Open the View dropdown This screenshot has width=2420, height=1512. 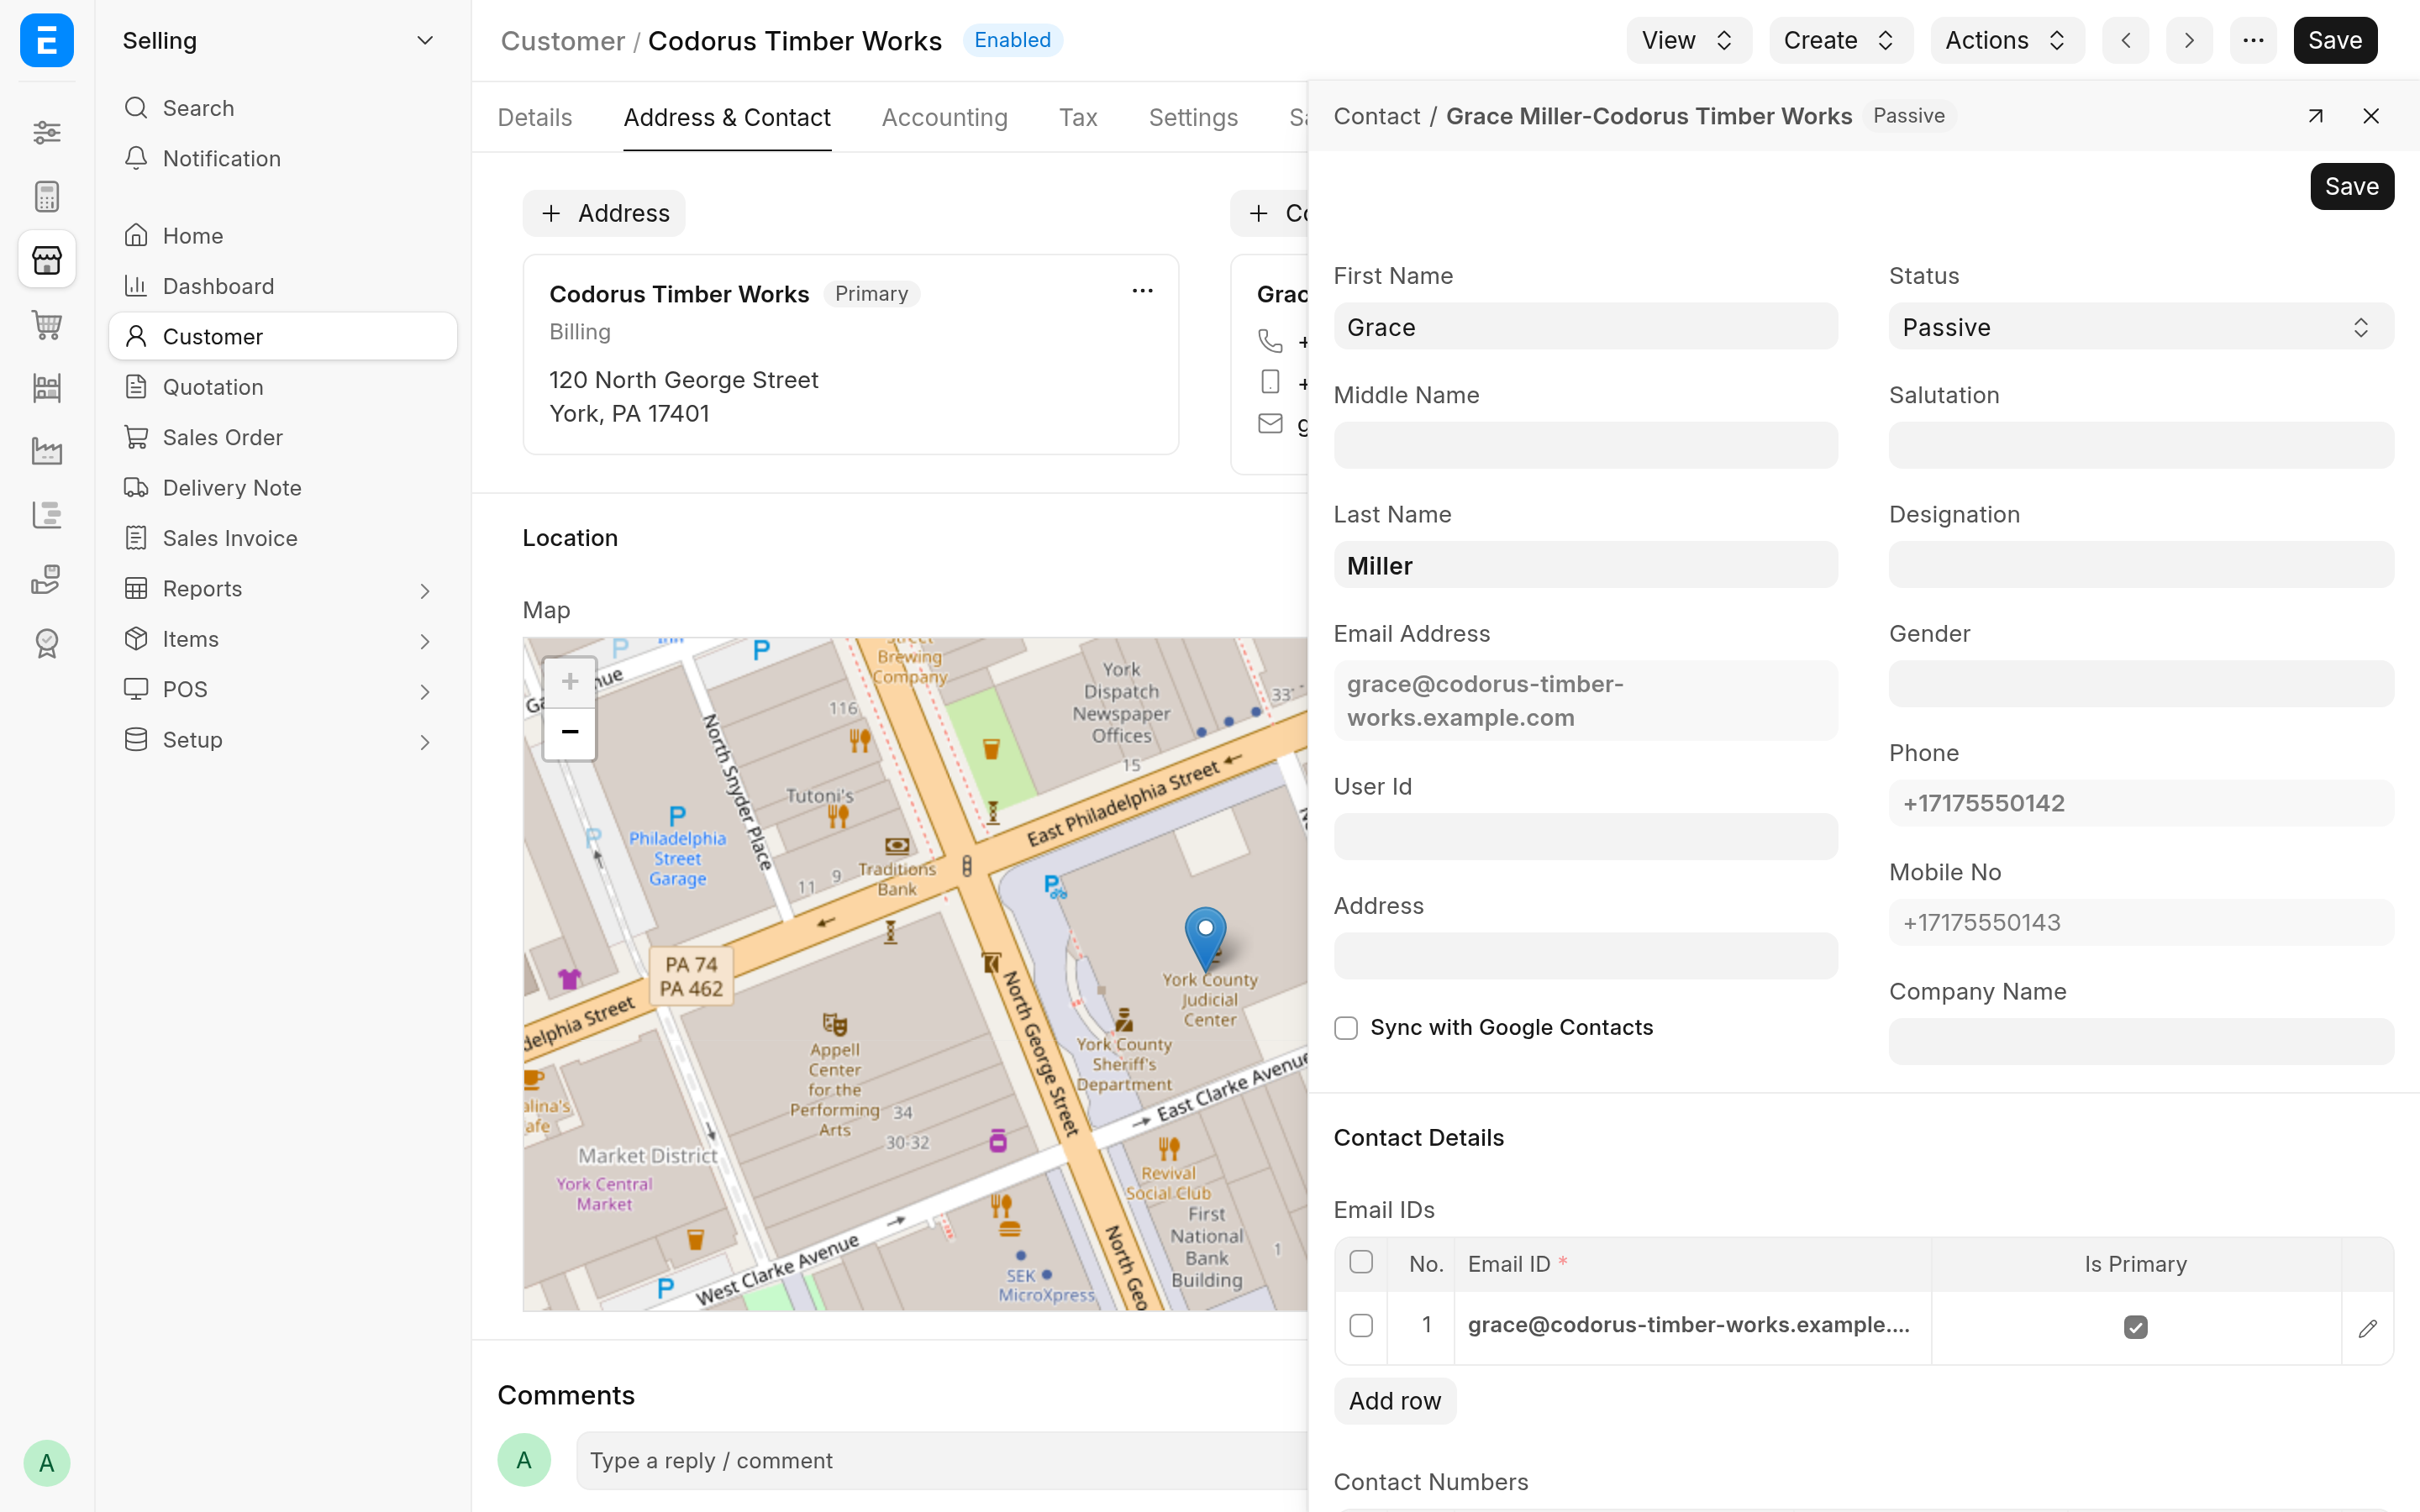tap(1688, 40)
